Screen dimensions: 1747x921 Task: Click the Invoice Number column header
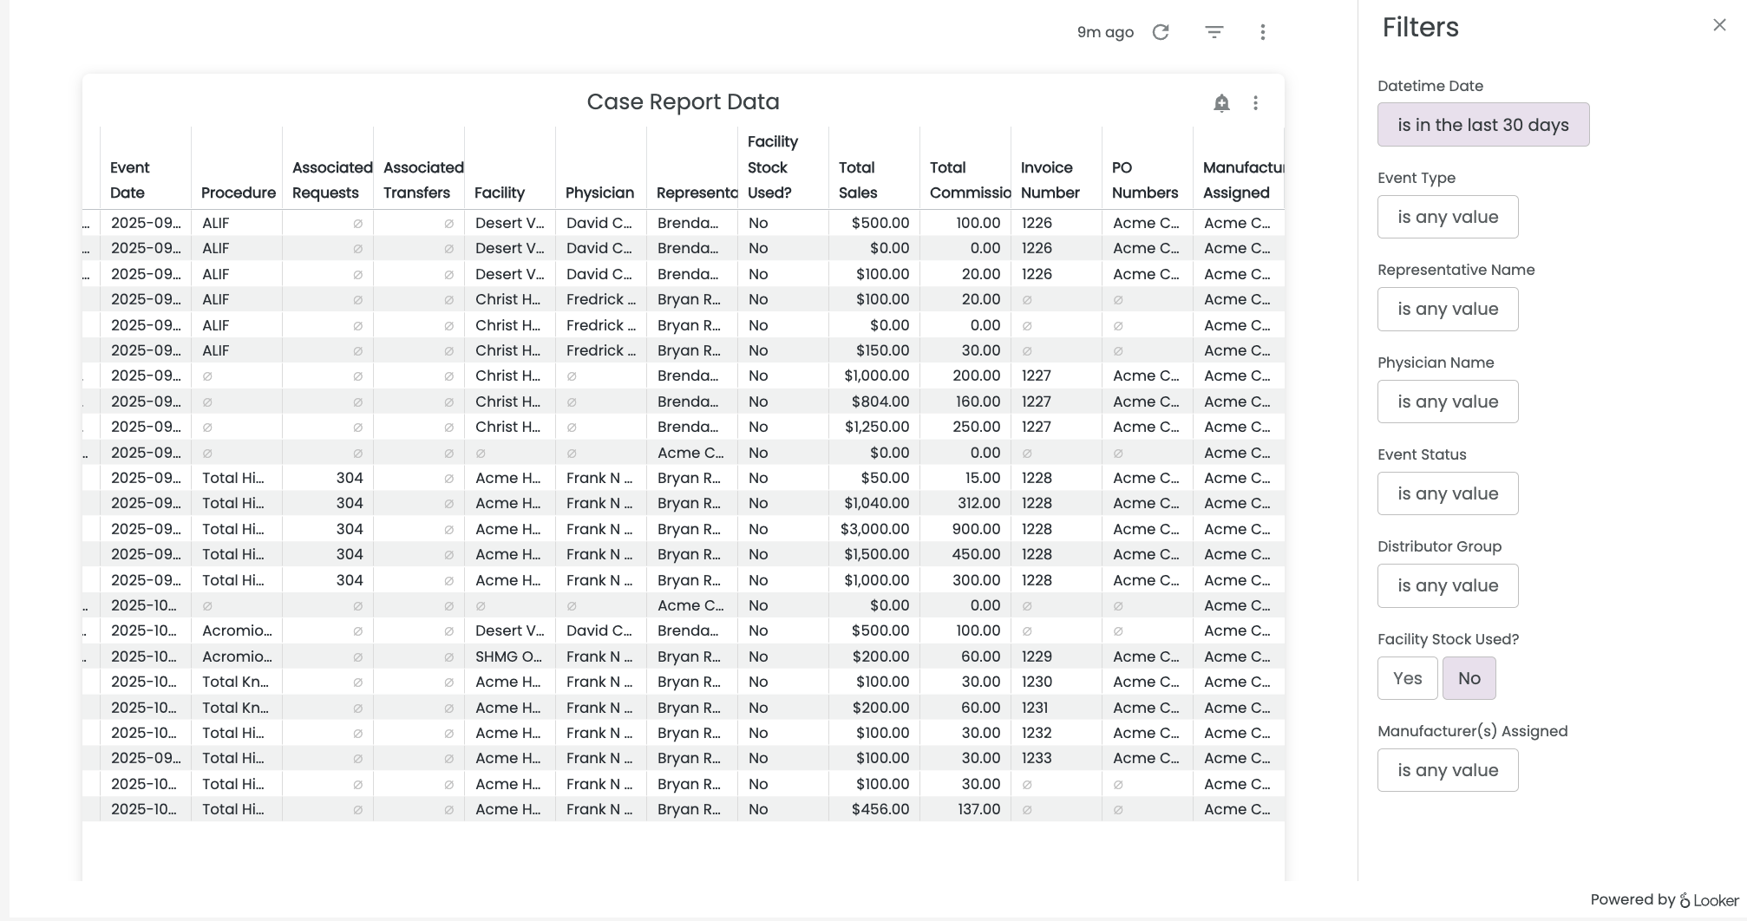[x=1050, y=180]
